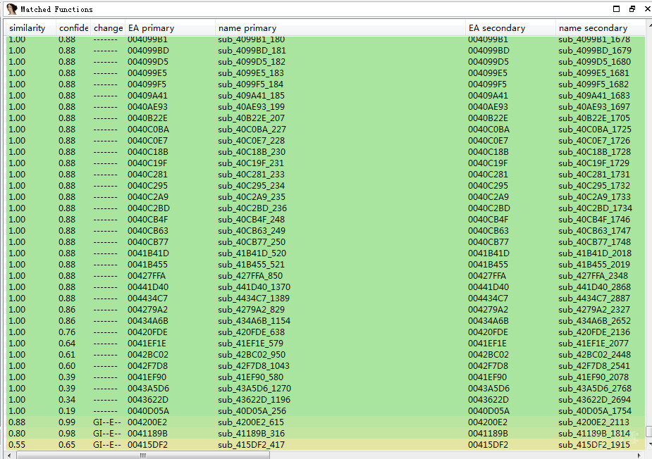
Task: Select row sub_434A6B_1154
Action: pos(325,321)
